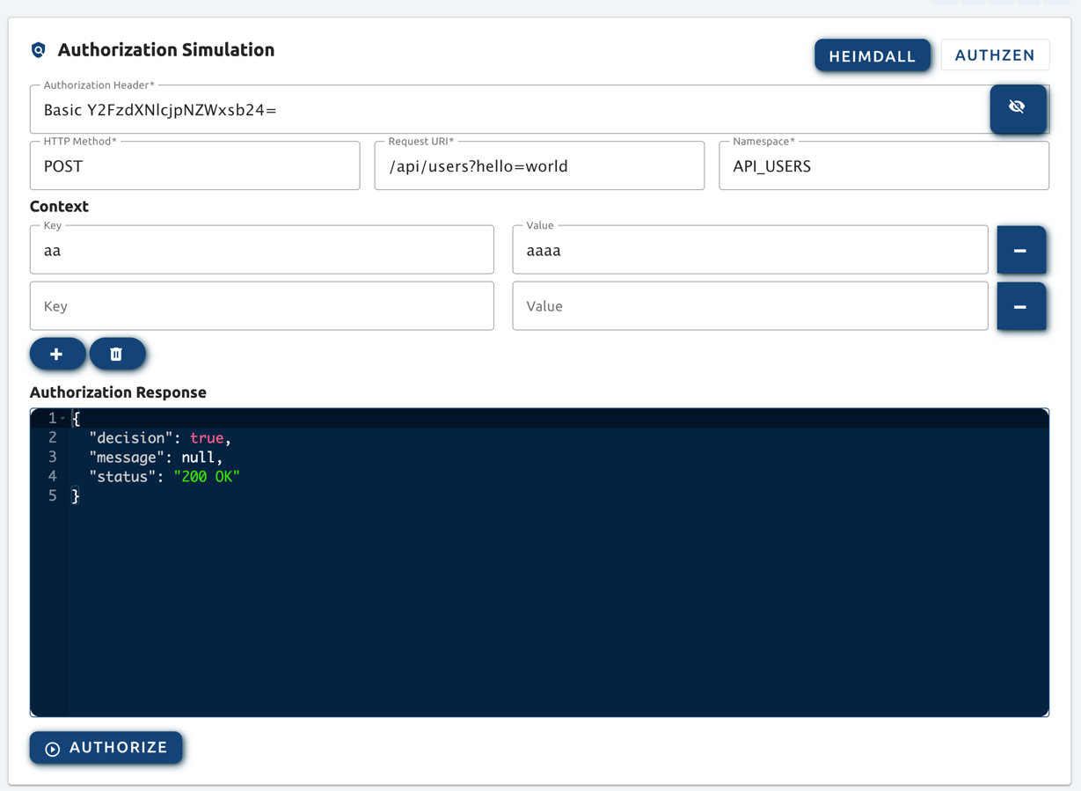Click the Context heading
Image resolution: width=1081 pixels, height=791 pixels.
59,207
